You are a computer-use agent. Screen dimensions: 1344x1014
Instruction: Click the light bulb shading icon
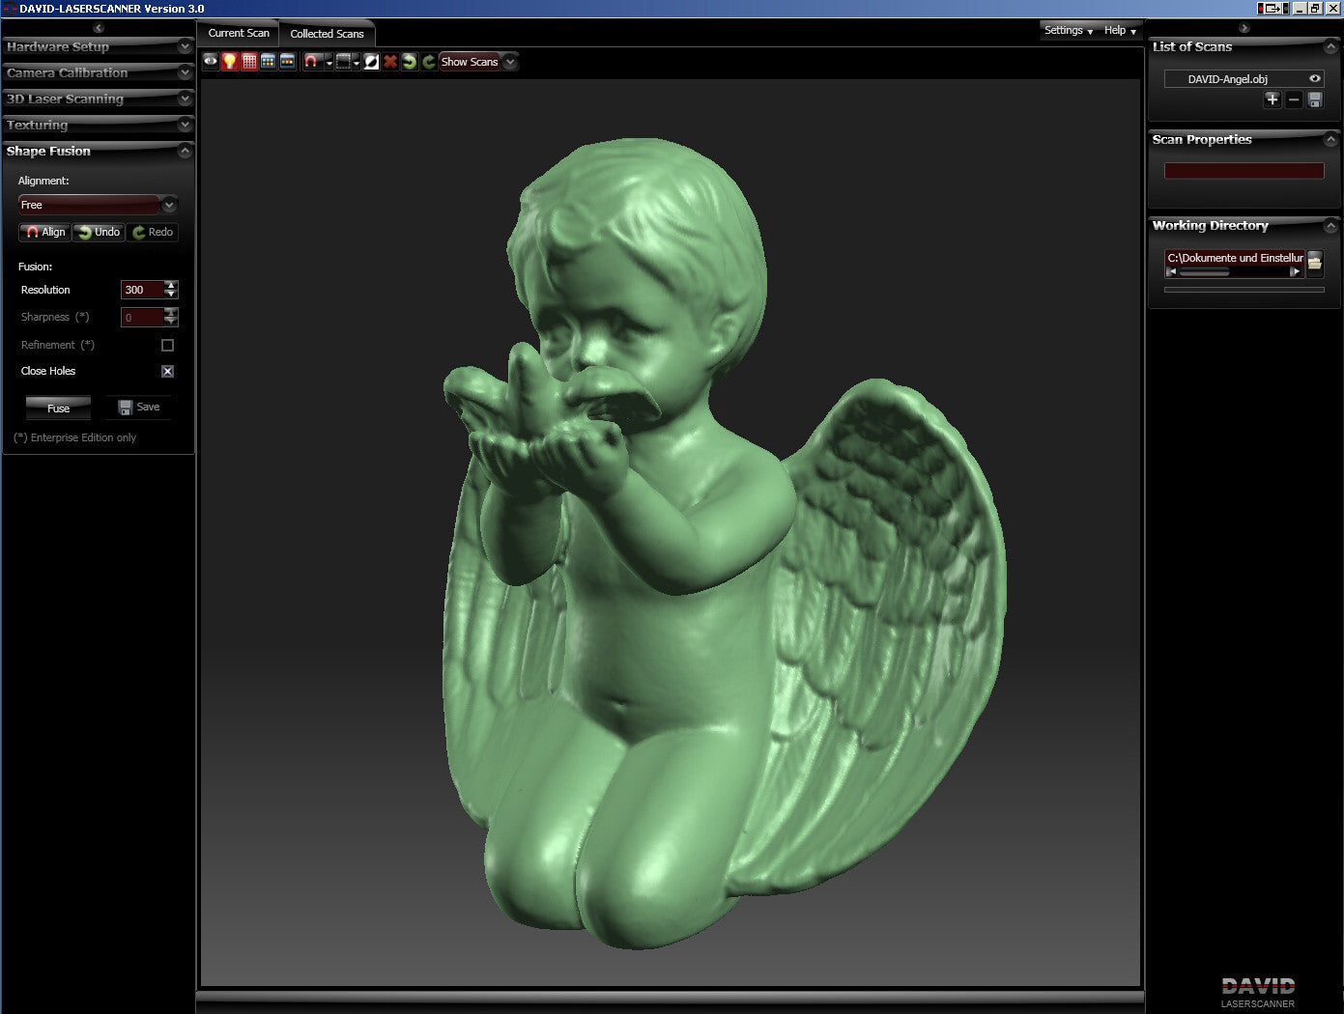[229, 62]
